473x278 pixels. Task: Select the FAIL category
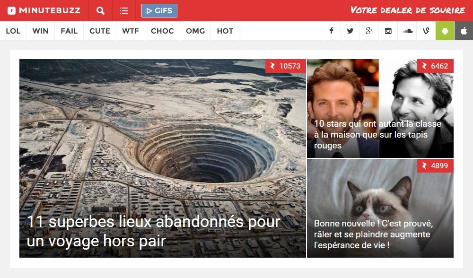[69, 31]
